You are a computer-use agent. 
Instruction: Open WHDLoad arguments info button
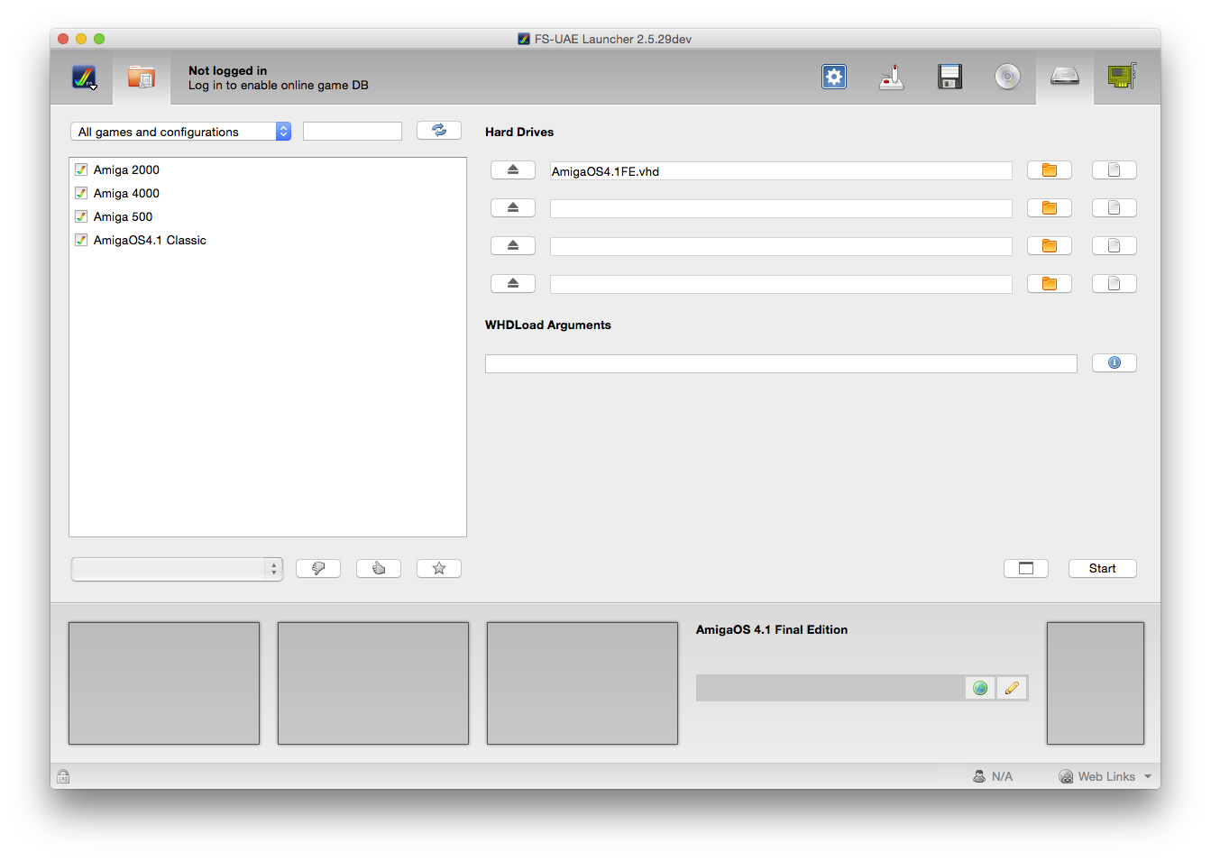[x=1115, y=362]
